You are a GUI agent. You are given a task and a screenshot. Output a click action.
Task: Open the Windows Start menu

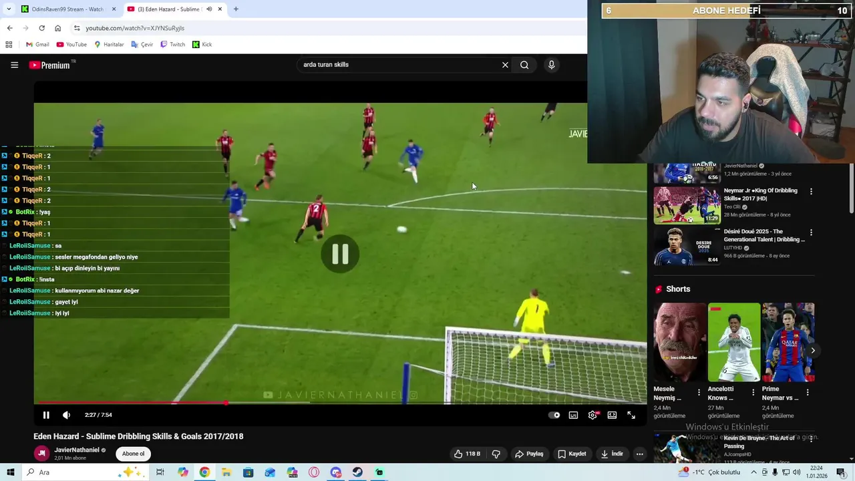coord(9,472)
